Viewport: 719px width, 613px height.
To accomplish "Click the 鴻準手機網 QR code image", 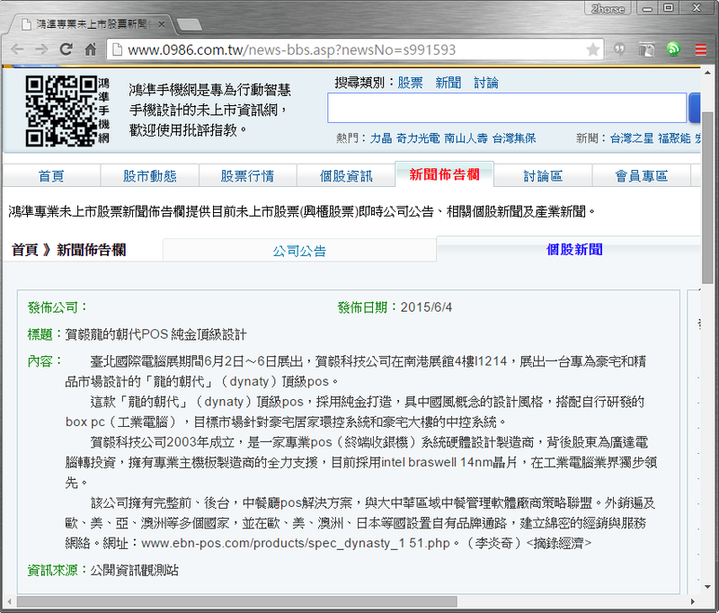I will (62, 111).
